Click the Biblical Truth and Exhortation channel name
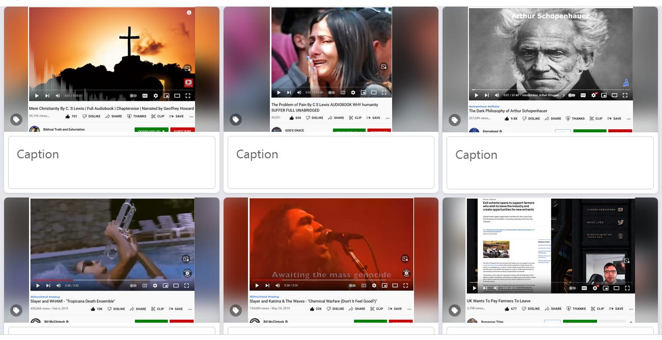This screenshot has height=340, width=662. 64,129
